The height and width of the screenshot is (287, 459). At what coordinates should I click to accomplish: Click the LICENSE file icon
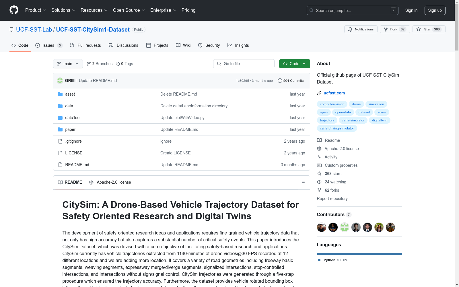point(60,153)
